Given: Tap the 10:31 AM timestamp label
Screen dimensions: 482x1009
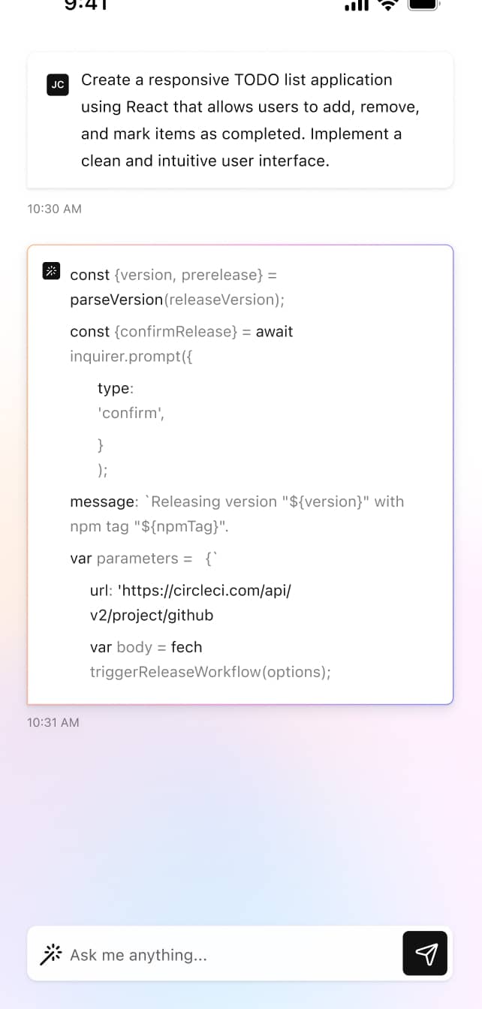Looking at the screenshot, I should coord(53,722).
